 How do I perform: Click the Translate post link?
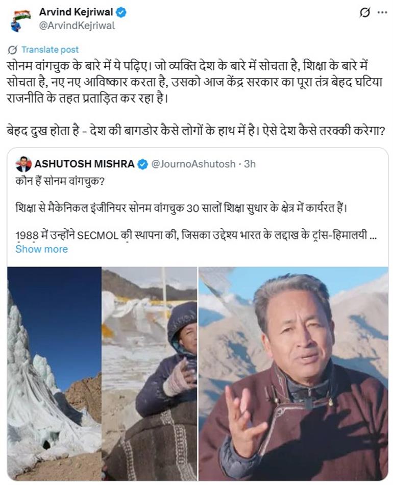[50, 50]
